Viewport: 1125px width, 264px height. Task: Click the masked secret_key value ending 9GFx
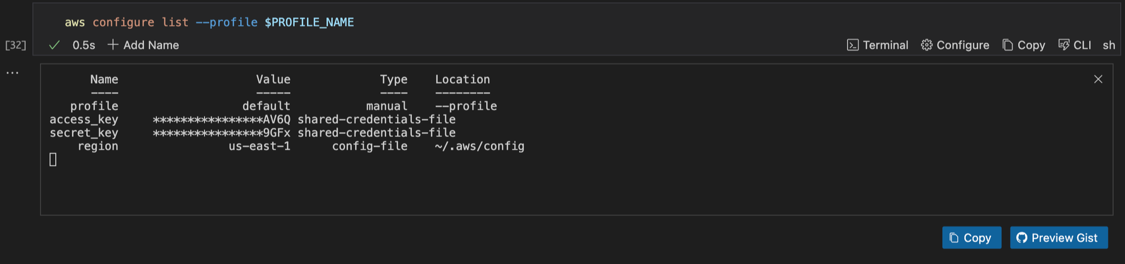[x=222, y=133]
